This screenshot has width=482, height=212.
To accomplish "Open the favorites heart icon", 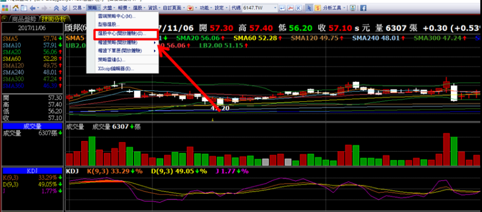I will pyautogui.click(x=190, y=8).
